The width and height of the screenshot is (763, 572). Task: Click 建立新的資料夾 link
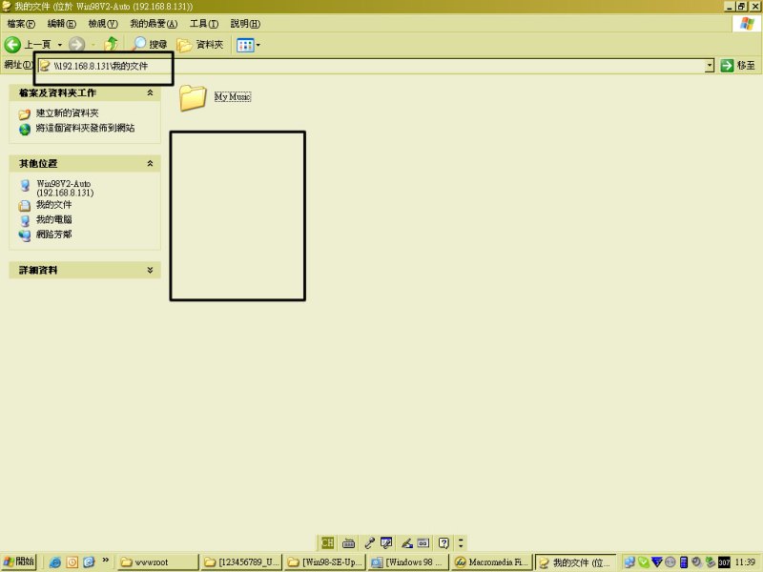(67, 113)
